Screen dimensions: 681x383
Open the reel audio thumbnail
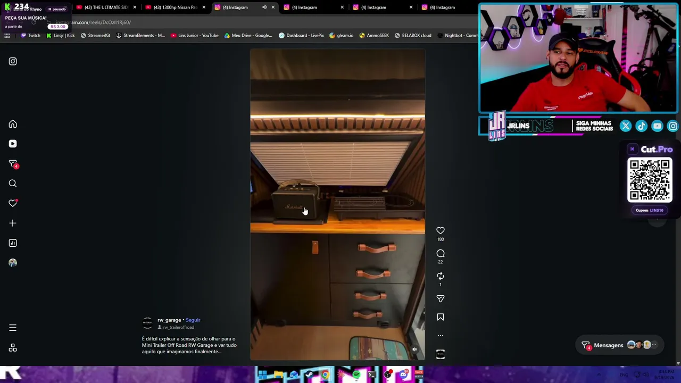pos(441,354)
